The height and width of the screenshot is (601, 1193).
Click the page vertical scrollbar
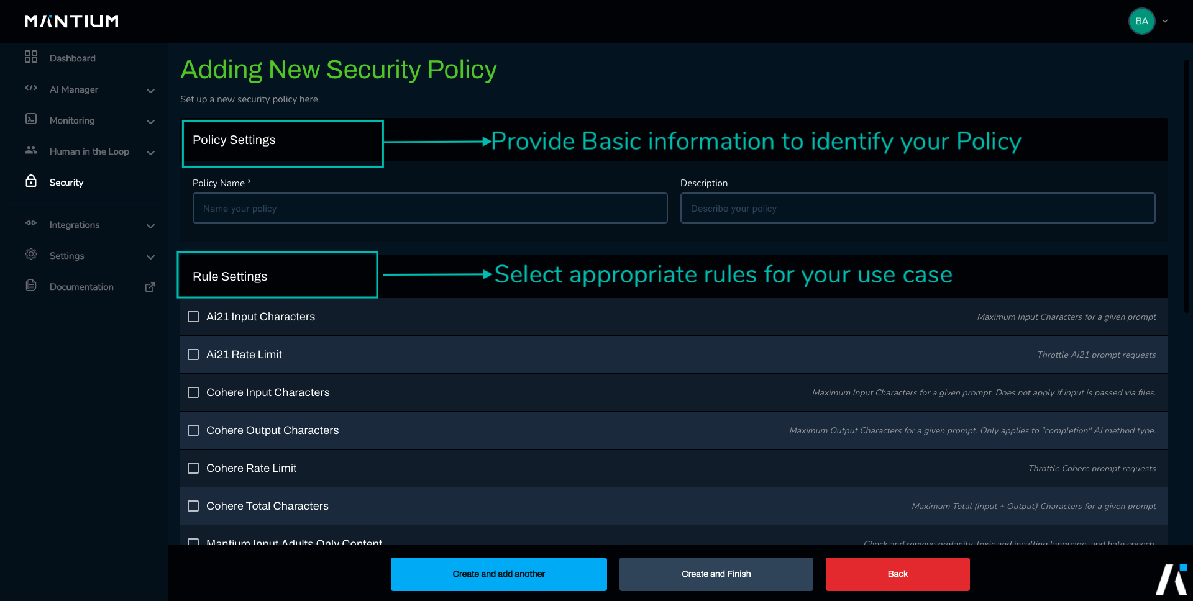point(1186,186)
